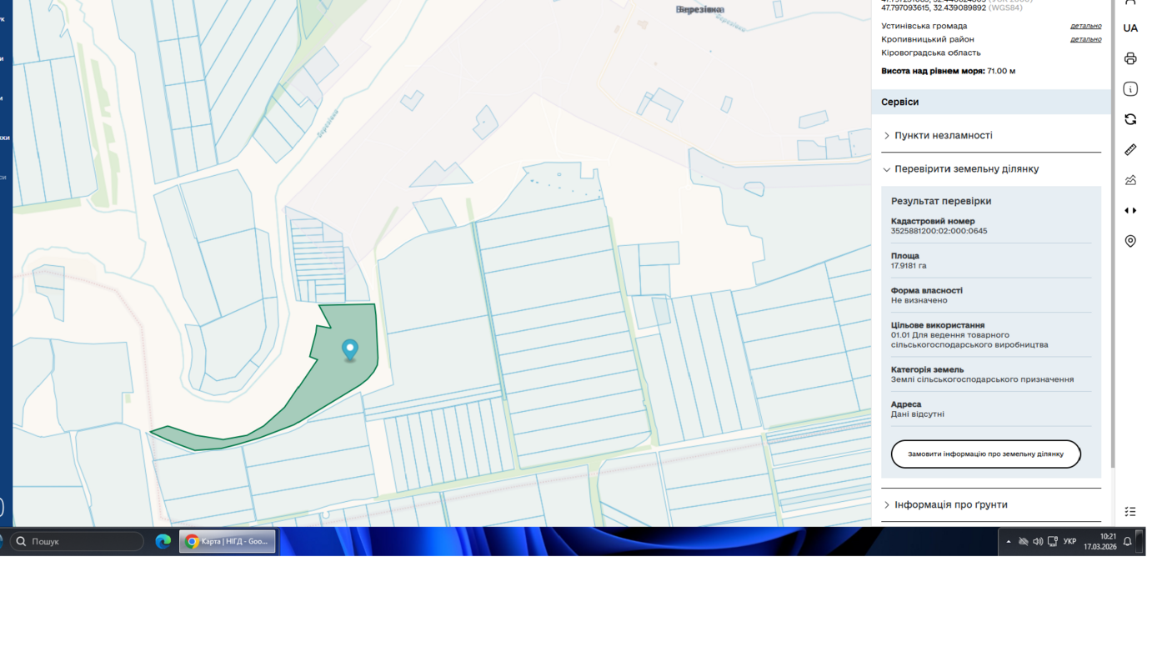Select cadastral number 3525881200:02:000:0645
Screen dimensions: 1167x657
939,231
